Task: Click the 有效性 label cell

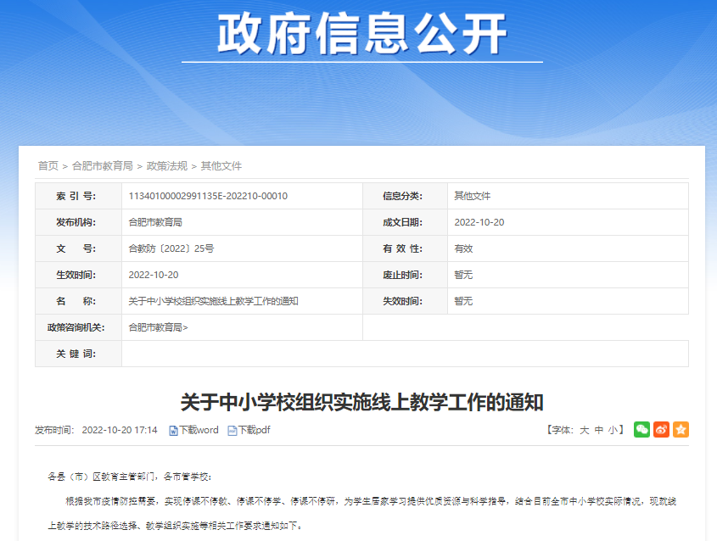Action: click(x=405, y=248)
